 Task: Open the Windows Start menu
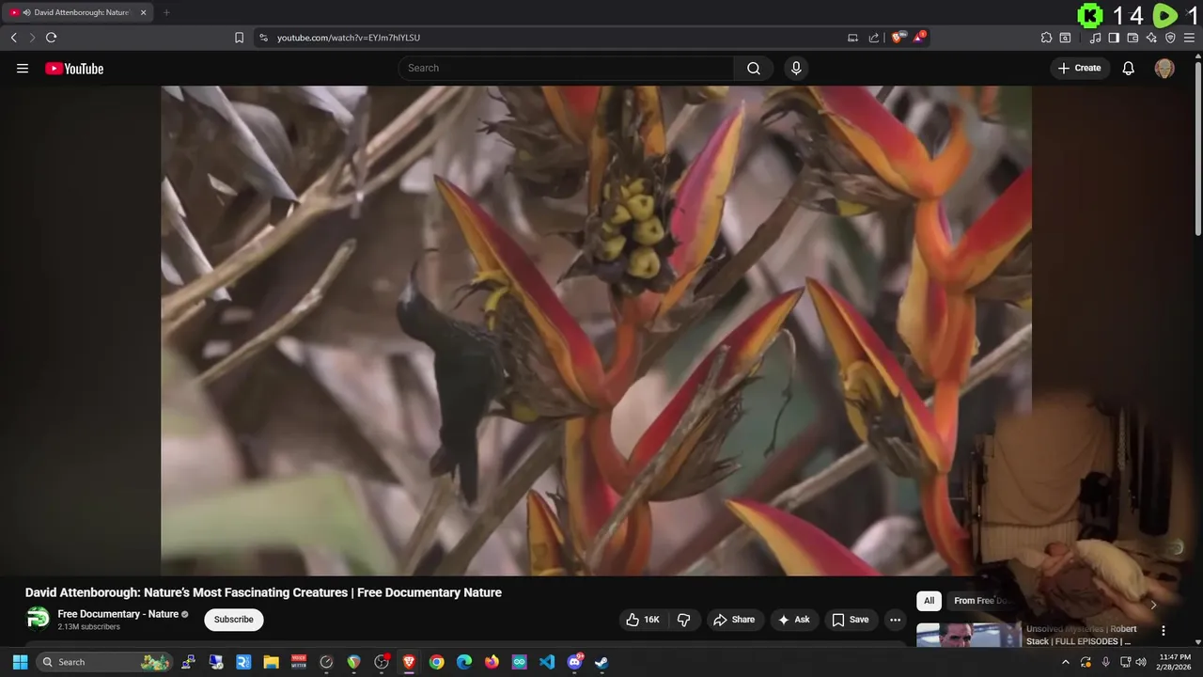(20, 662)
